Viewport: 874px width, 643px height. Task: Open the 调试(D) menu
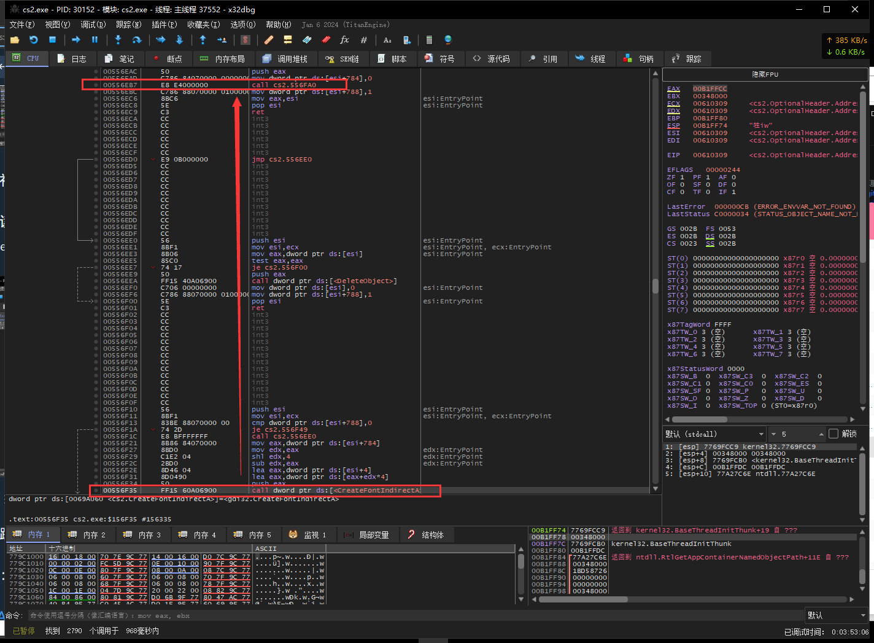click(93, 25)
